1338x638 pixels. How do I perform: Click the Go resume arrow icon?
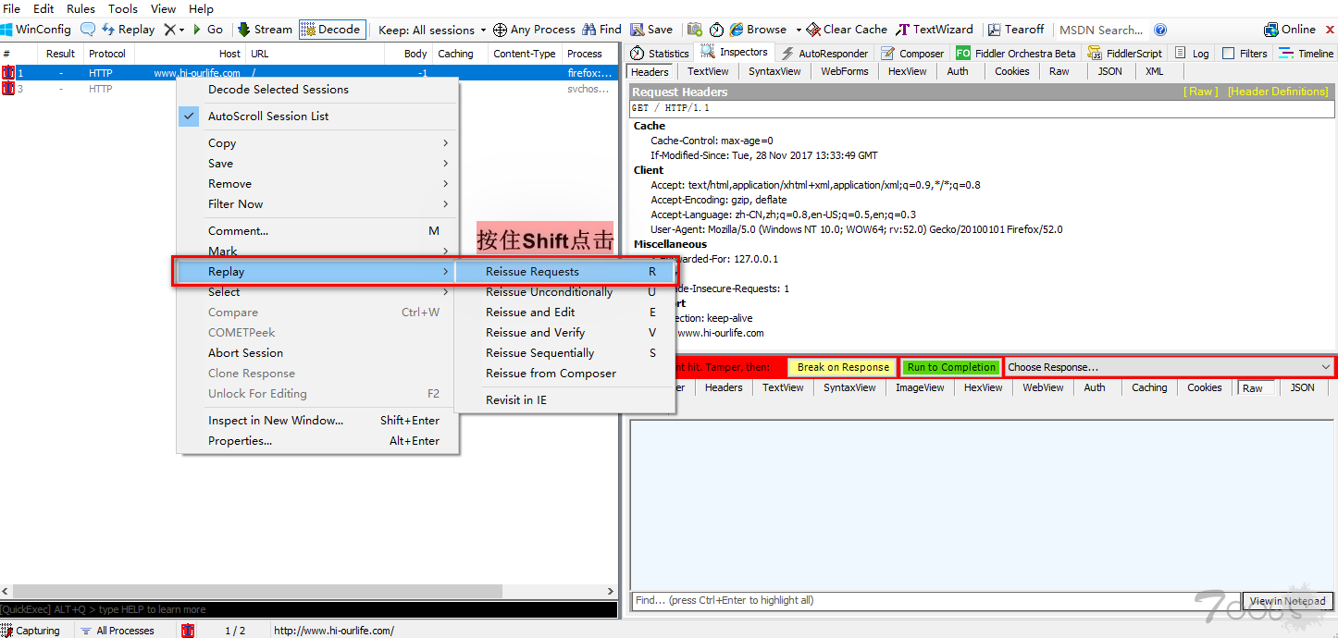click(197, 30)
